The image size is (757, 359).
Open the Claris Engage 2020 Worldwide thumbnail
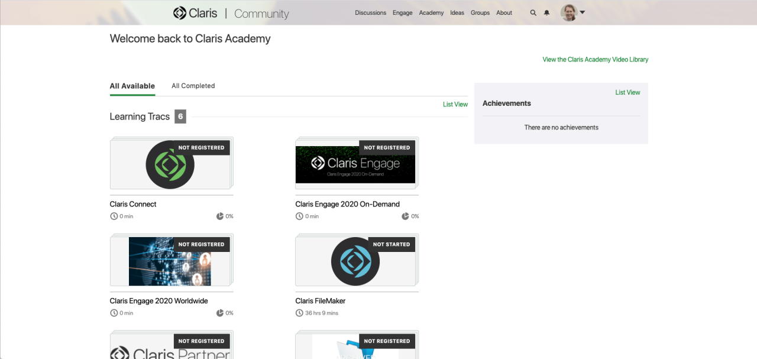coord(172,261)
